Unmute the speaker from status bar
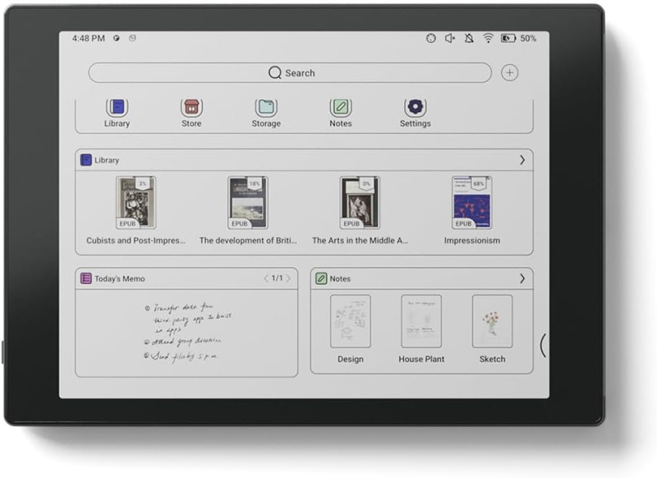This screenshot has width=657, height=478. pos(450,38)
